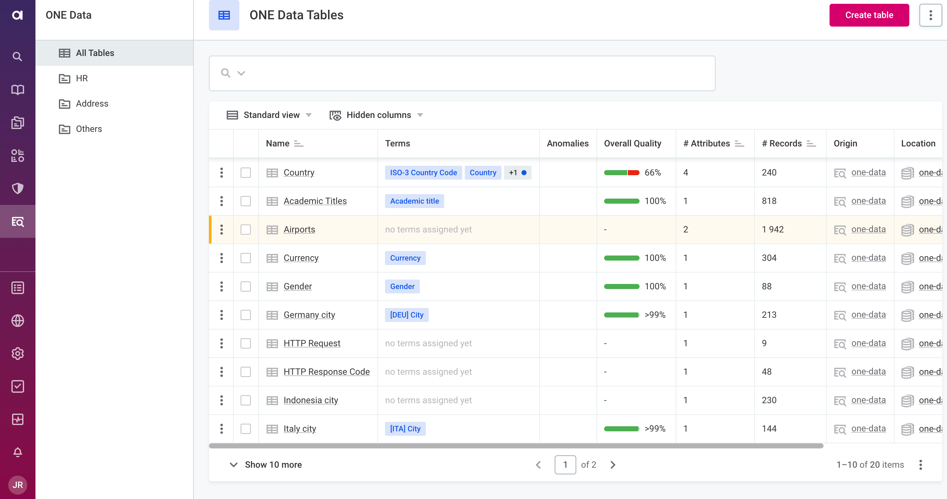Click the search icon in left sidebar
Image resolution: width=947 pixels, height=499 pixels.
17,57
